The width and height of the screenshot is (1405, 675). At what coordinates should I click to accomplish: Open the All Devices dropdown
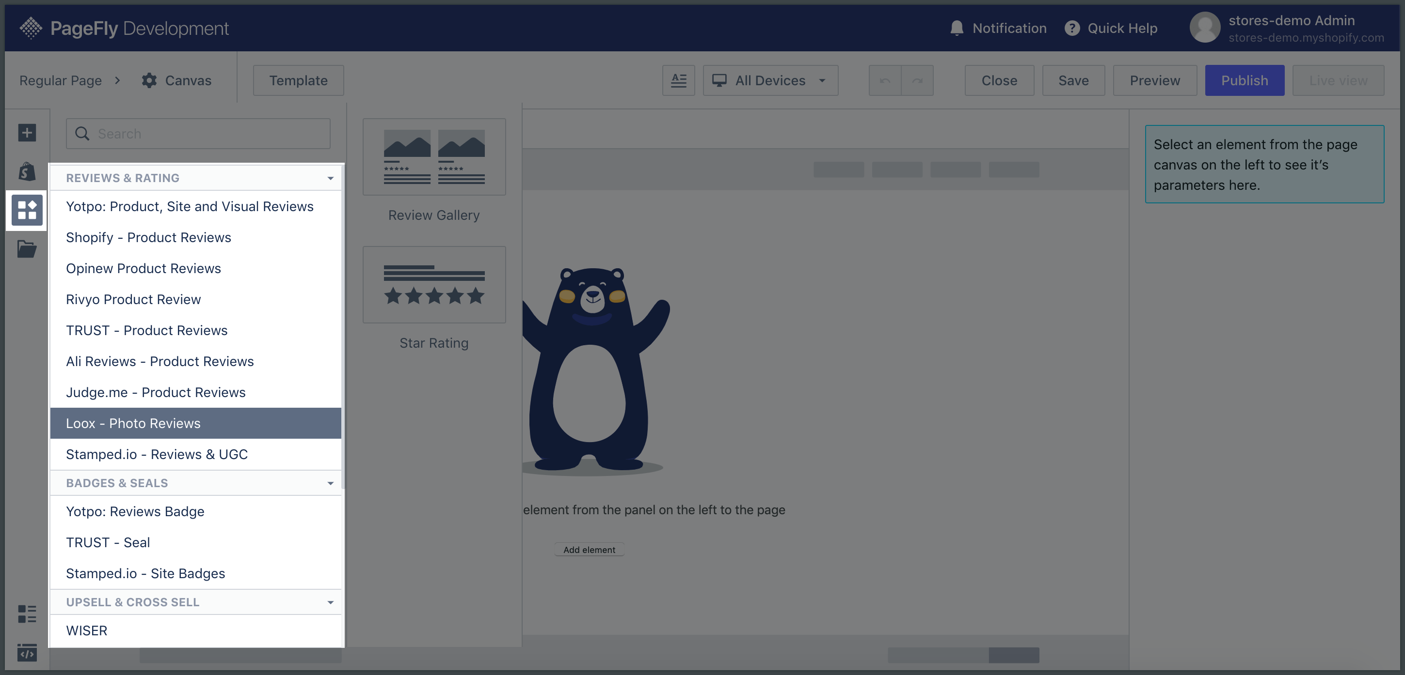(x=770, y=81)
